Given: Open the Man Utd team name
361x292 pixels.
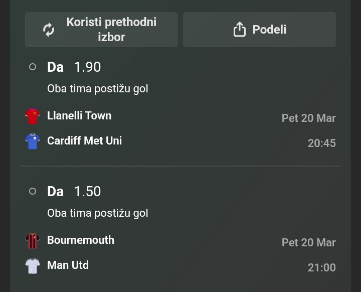Looking at the screenshot, I should point(68,265).
